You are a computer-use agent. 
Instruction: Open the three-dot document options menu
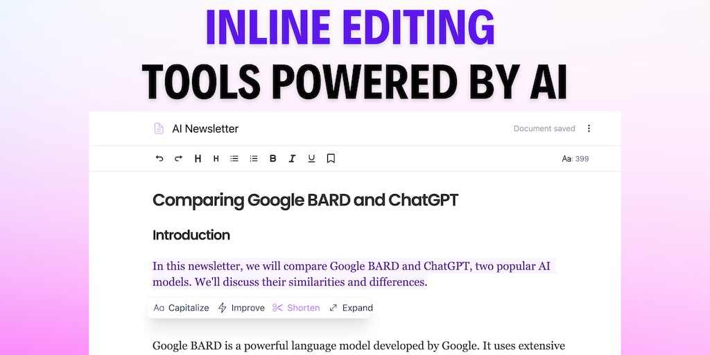[x=589, y=128]
